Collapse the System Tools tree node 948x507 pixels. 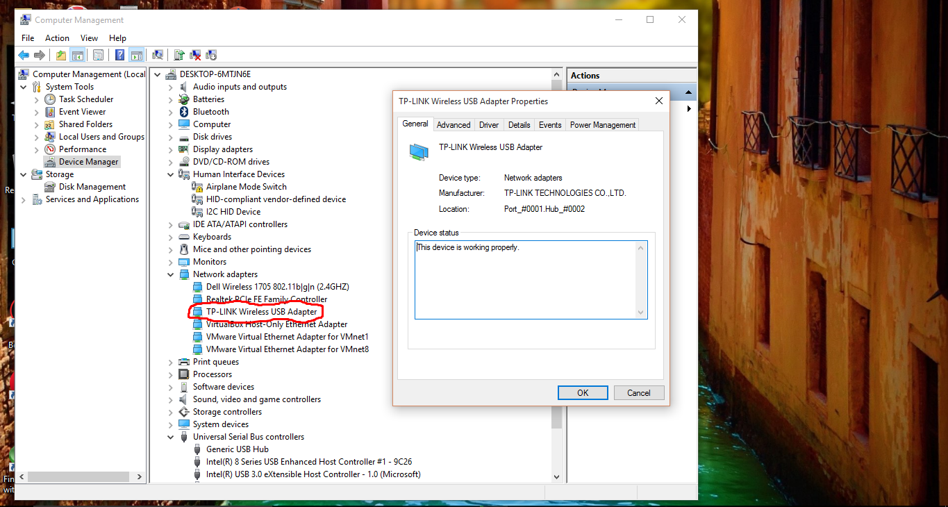coord(24,87)
